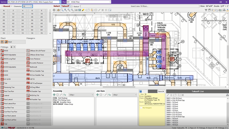229x129 pixels.
Task: Choose diameter size 12 in grid
Action: click(x=13, y=14)
